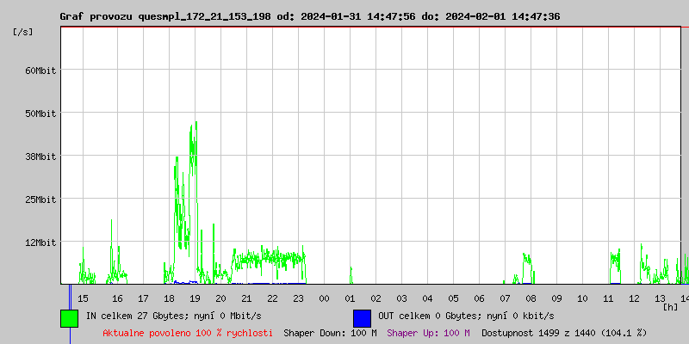Select the 50Mbit y-axis label
689x344 pixels.
click(x=40, y=114)
